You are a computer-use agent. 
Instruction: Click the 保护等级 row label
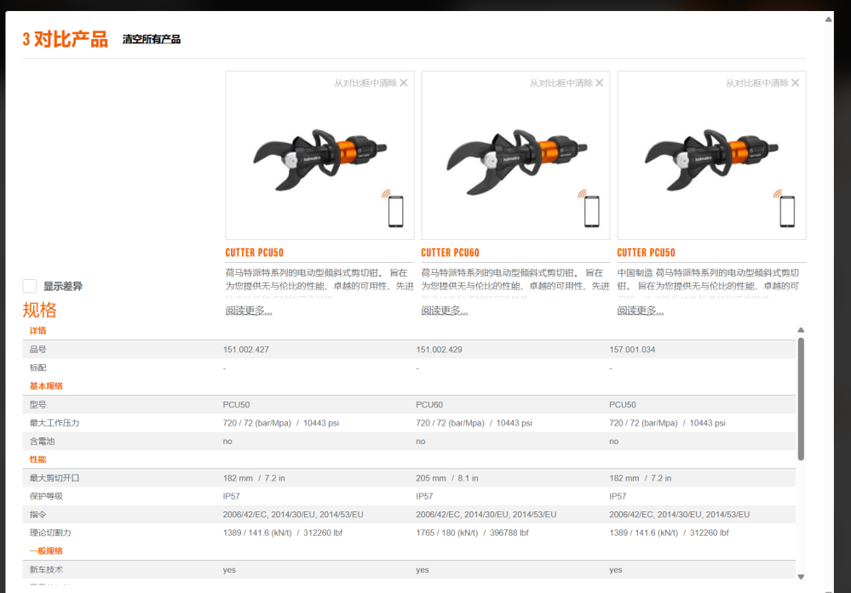[x=46, y=496]
